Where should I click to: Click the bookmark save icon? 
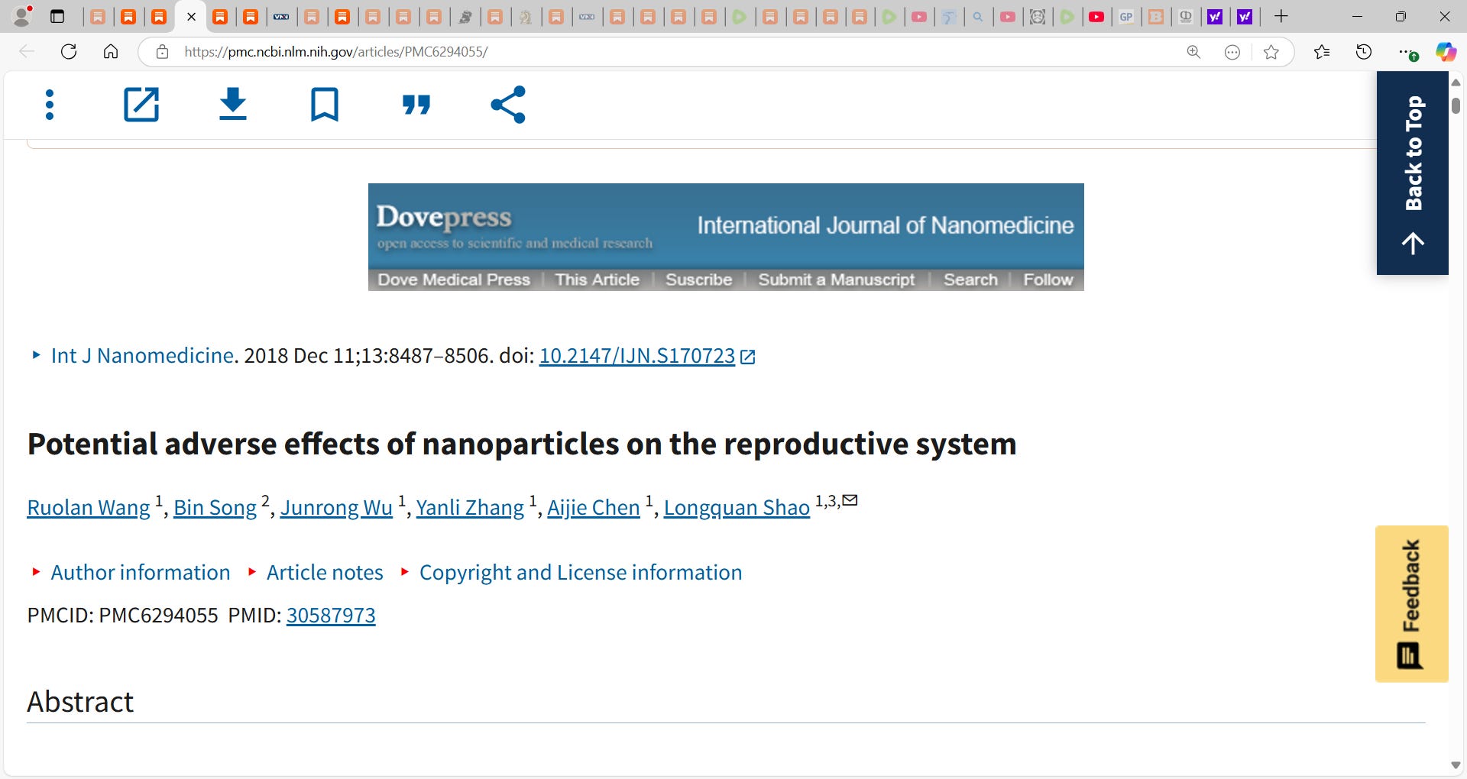pos(325,105)
